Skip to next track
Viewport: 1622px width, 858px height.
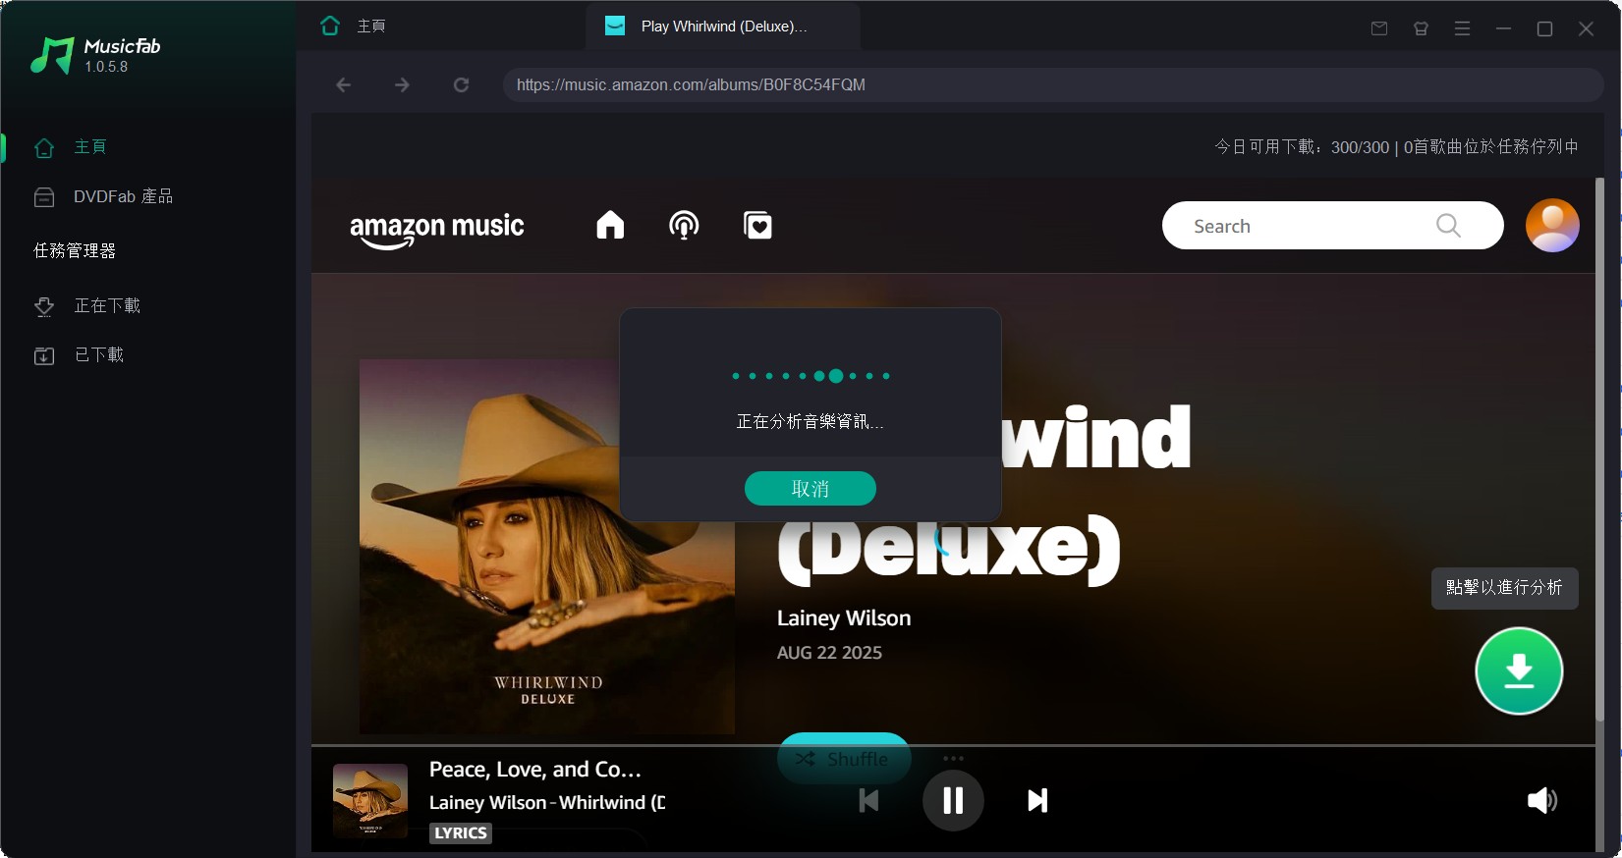[x=1037, y=801]
